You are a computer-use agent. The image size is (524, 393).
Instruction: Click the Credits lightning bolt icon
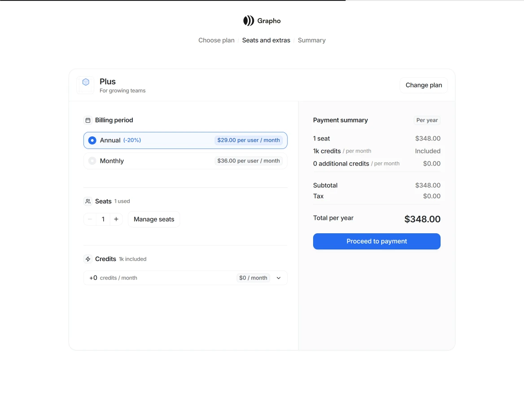[88, 259]
